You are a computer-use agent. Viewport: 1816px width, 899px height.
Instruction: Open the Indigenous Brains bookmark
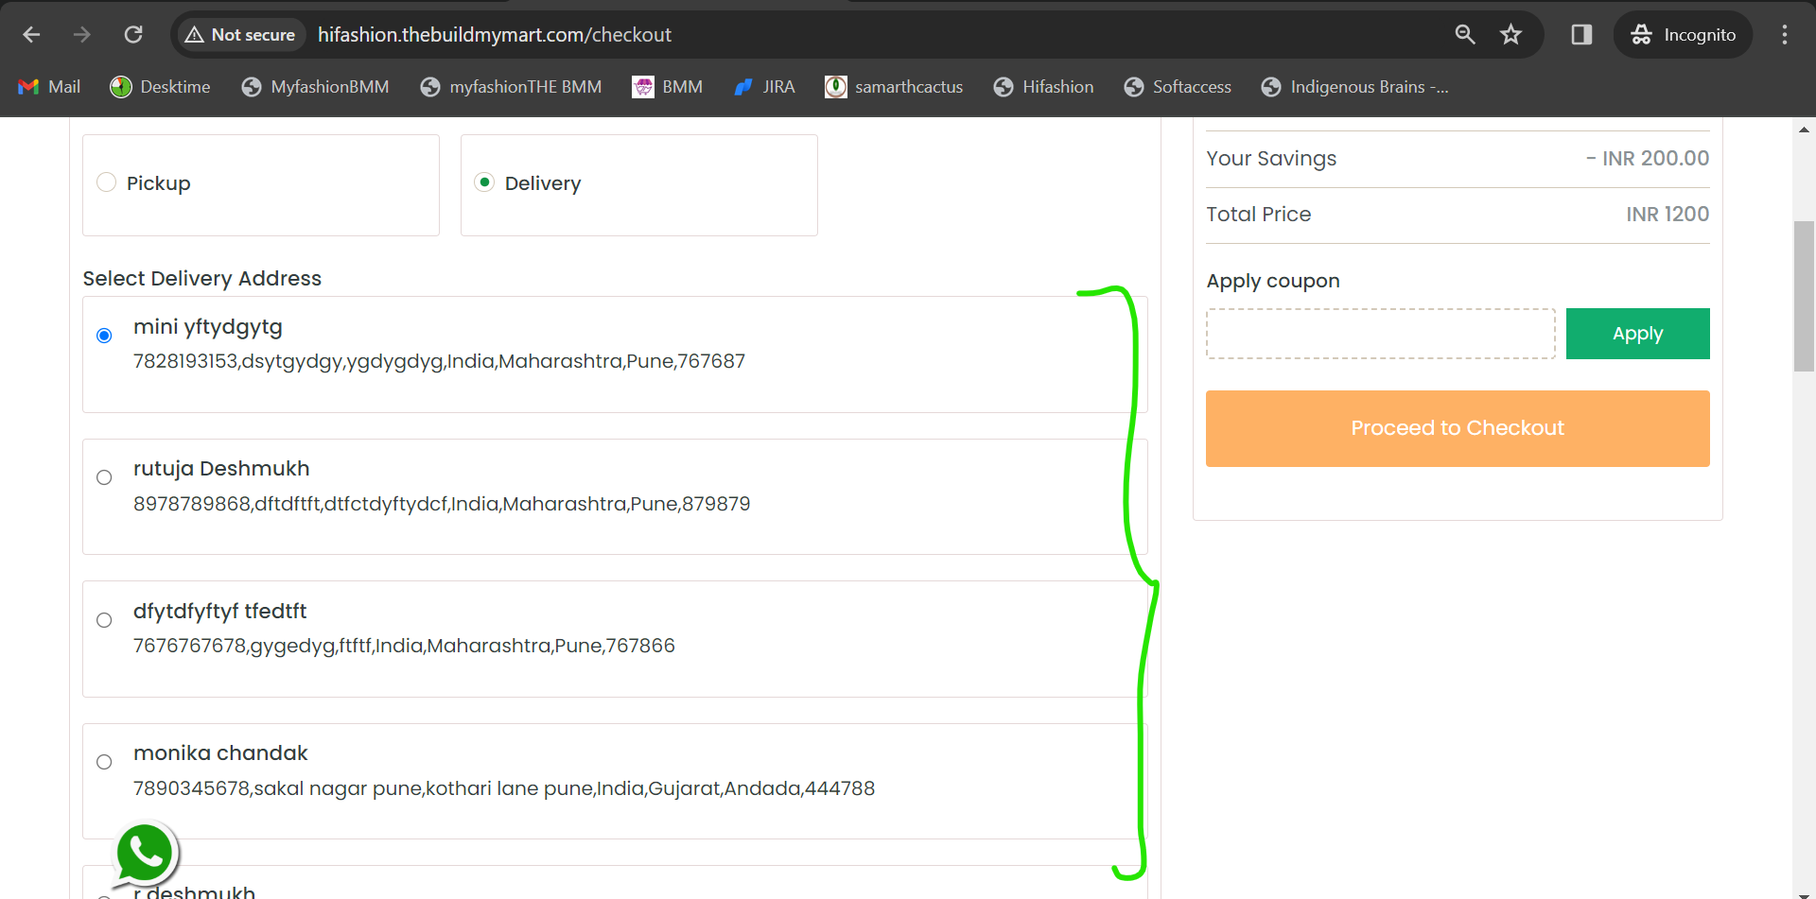click(1354, 87)
